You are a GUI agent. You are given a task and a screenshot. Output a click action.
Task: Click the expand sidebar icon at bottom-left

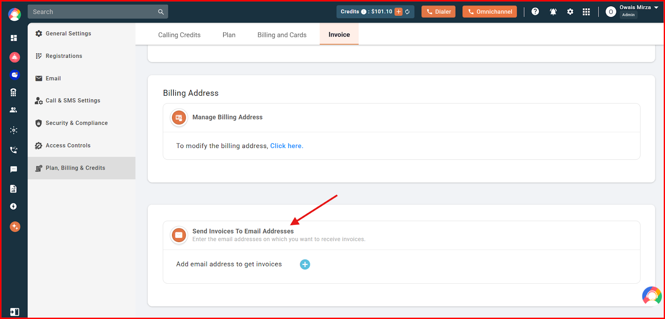(x=15, y=312)
